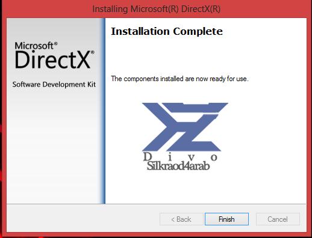Click the empty gray banner area below 'Software Development Kit'
312x238 pixels.
[54, 146]
